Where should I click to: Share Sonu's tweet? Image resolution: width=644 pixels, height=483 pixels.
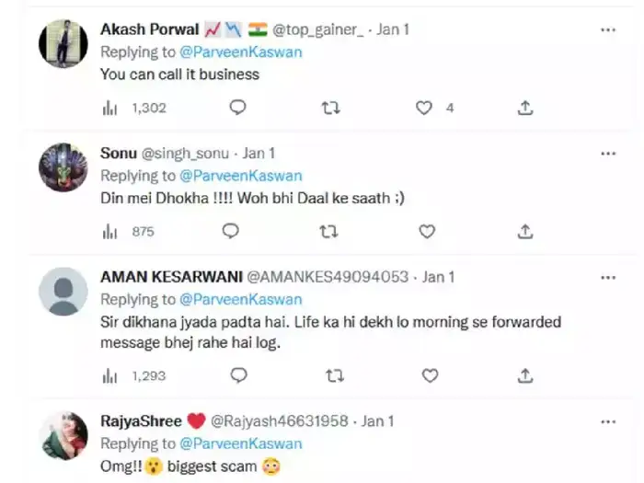click(524, 231)
